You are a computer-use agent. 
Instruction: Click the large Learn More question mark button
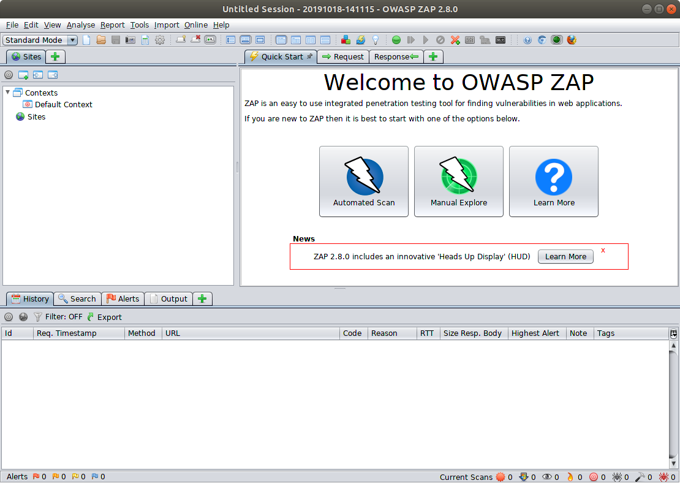coord(554,181)
